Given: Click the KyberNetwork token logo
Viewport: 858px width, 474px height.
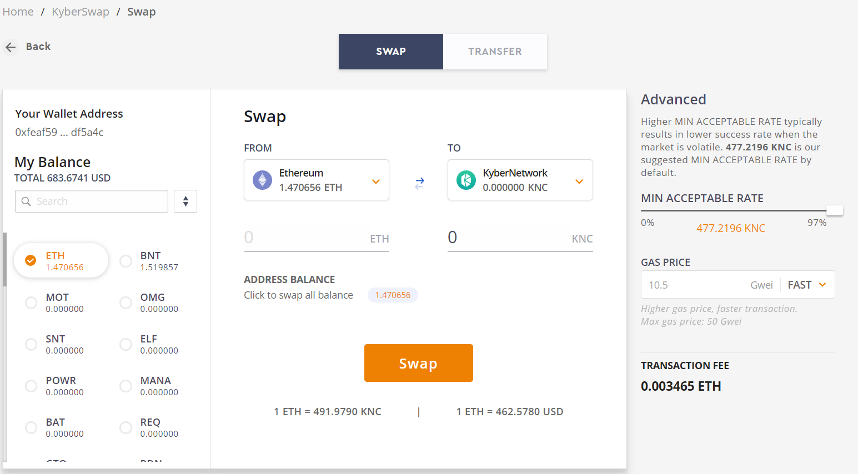Looking at the screenshot, I should click(x=466, y=180).
